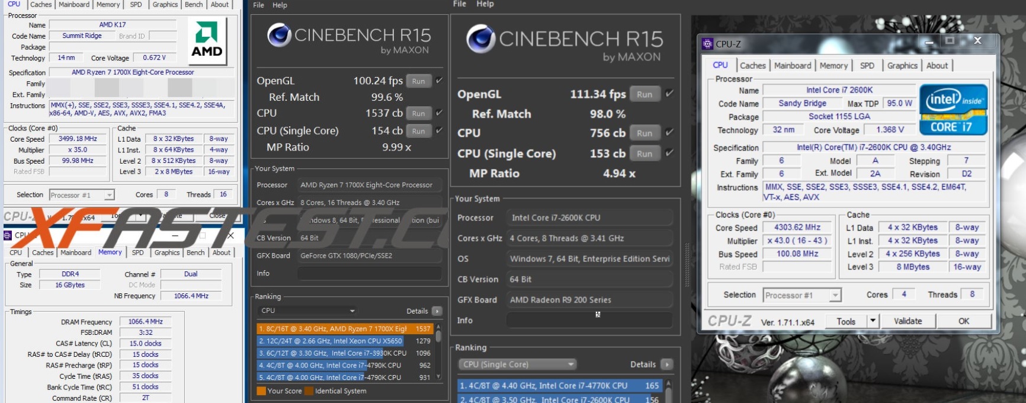This screenshot has height=403, width=1026.
Task: Click the Cinebench sphere logo in left Cinebench window
Action: 278,35
